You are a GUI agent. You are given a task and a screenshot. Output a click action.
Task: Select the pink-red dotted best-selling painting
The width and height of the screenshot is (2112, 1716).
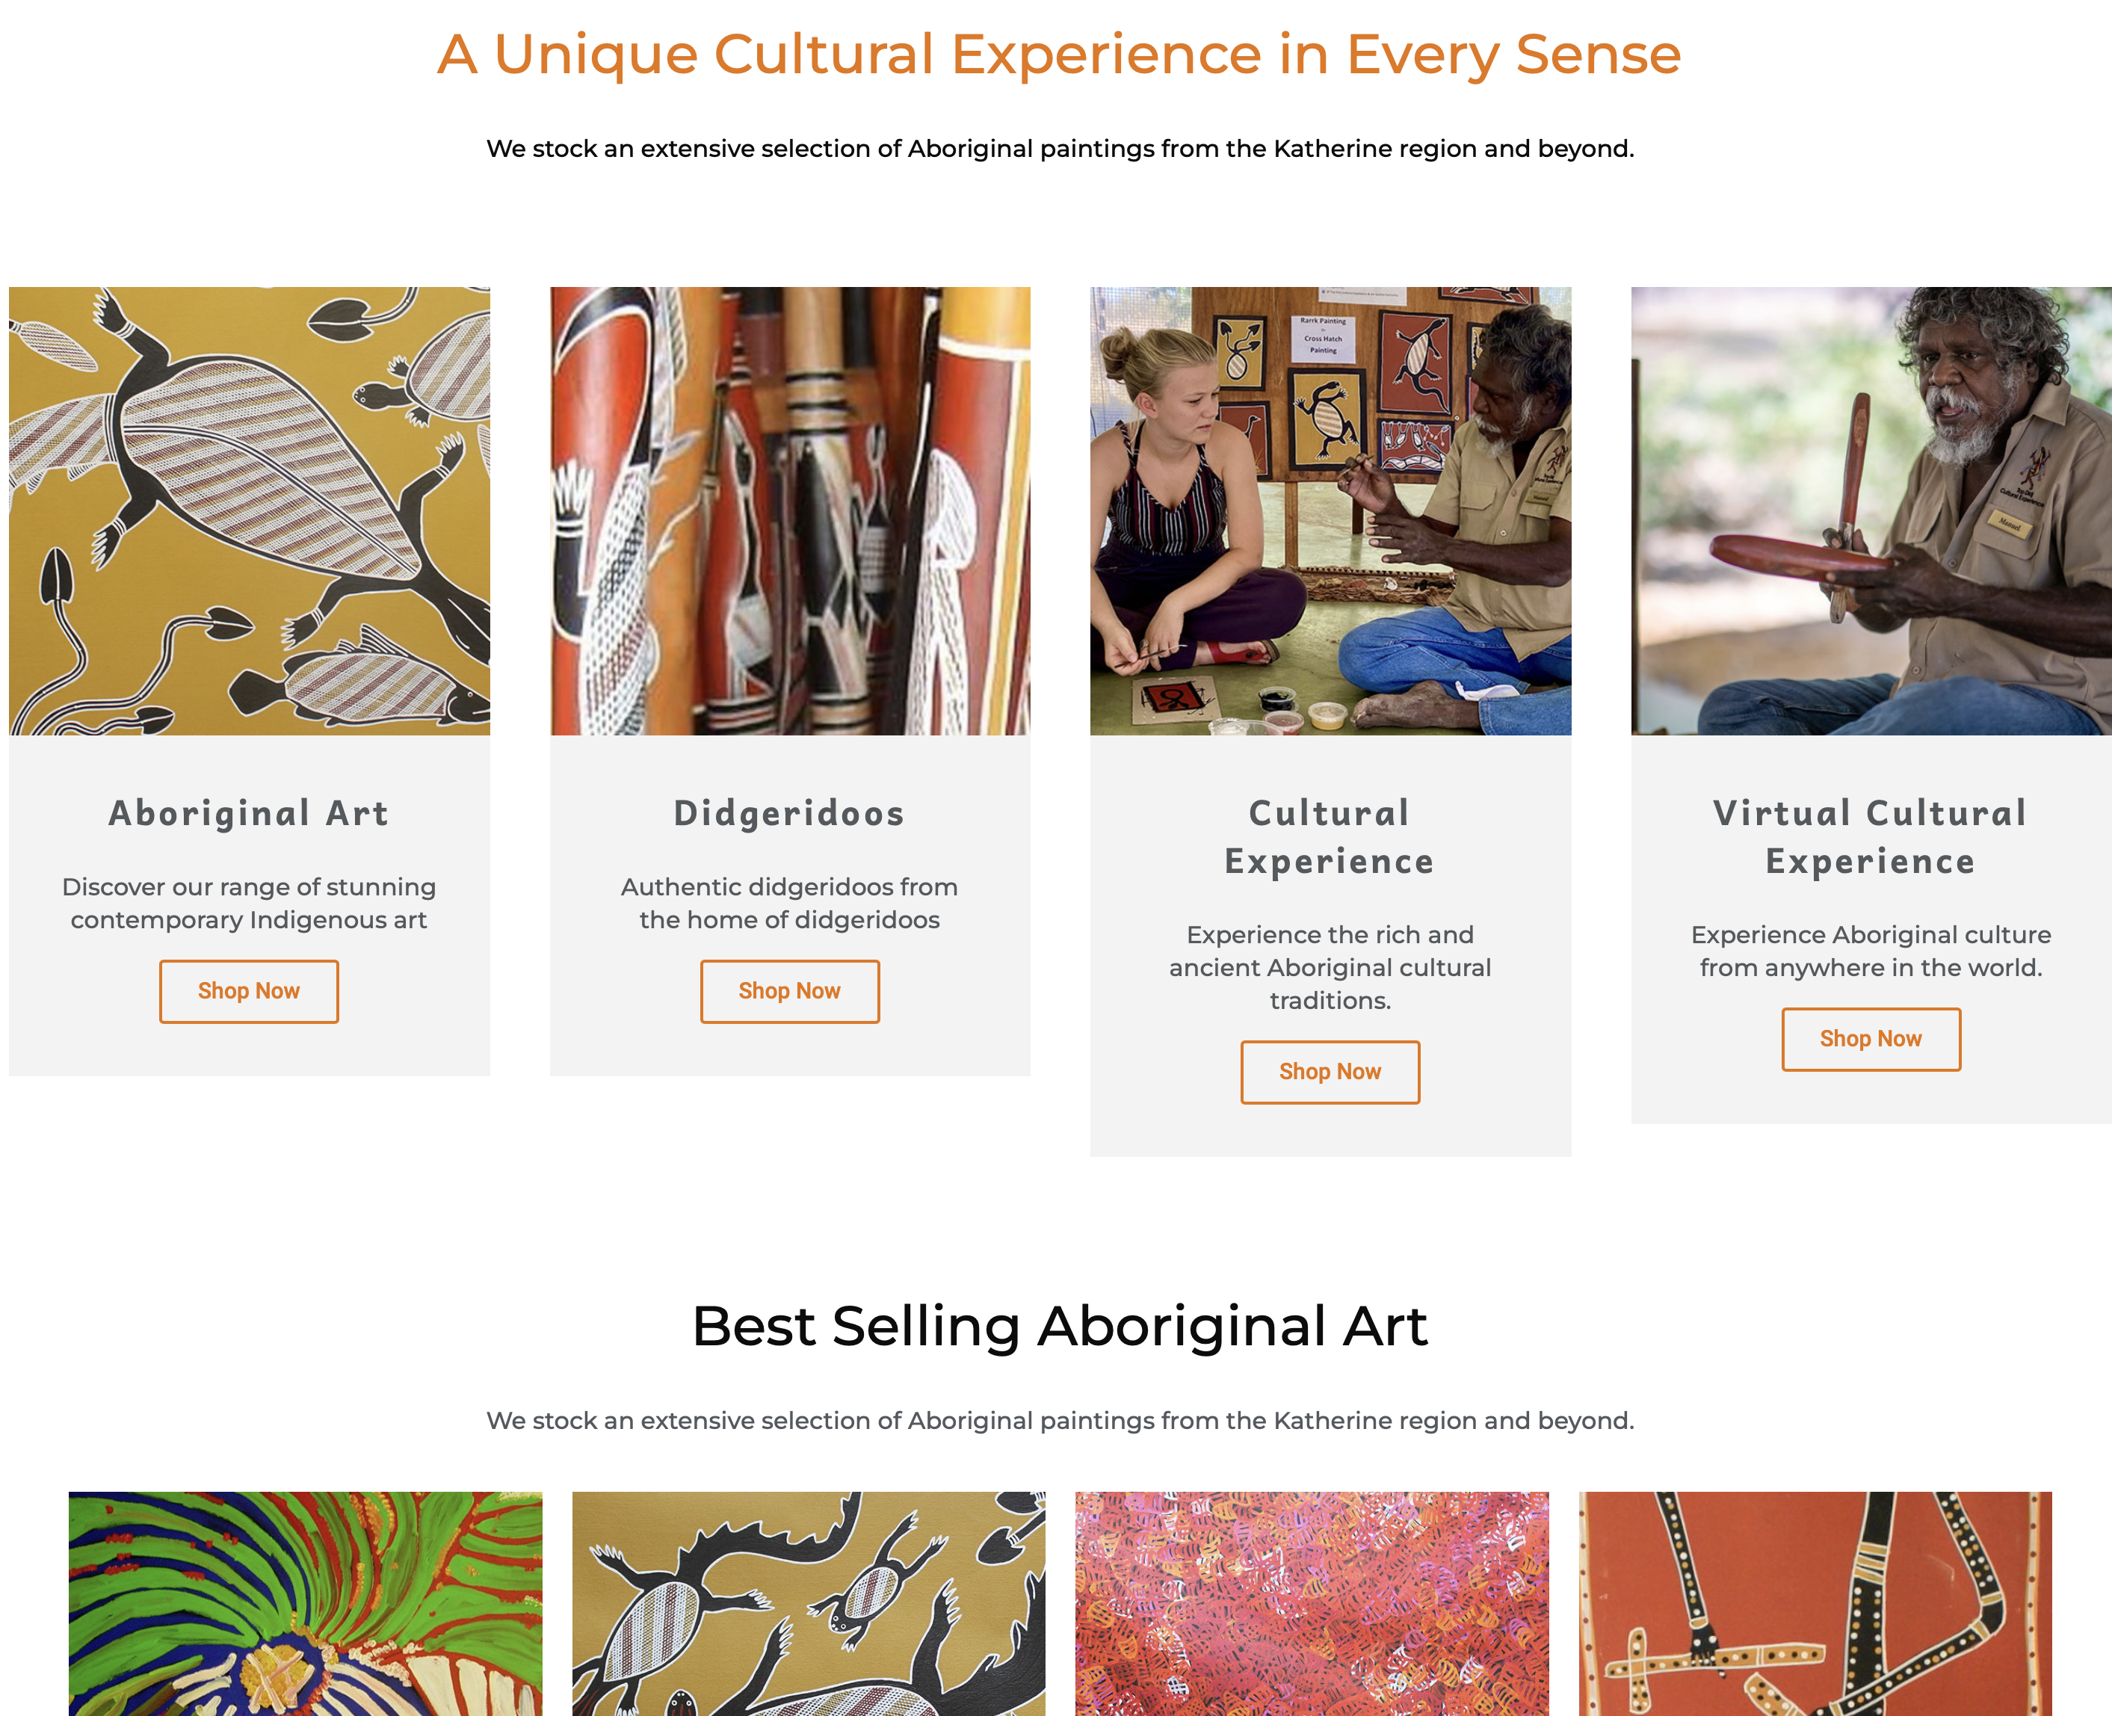(1312, 1602)
